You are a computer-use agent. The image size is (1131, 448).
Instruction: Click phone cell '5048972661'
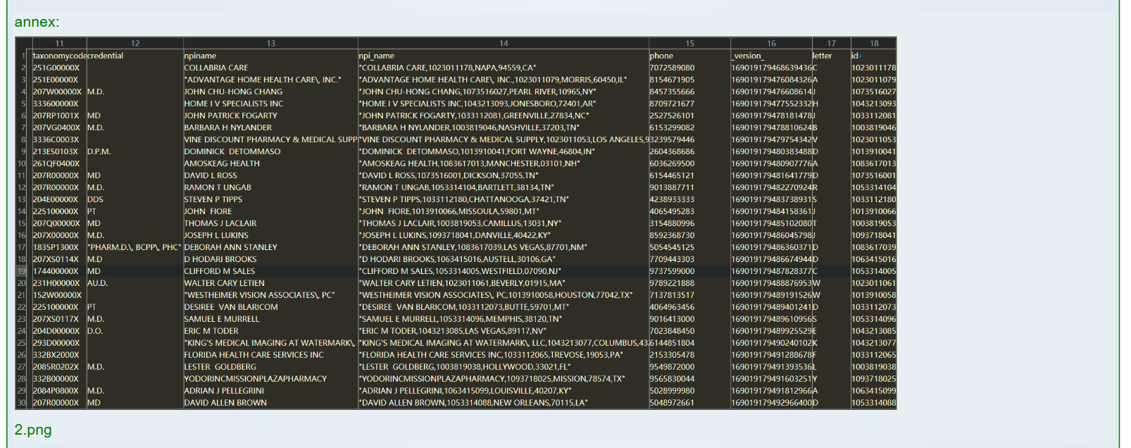689,403
